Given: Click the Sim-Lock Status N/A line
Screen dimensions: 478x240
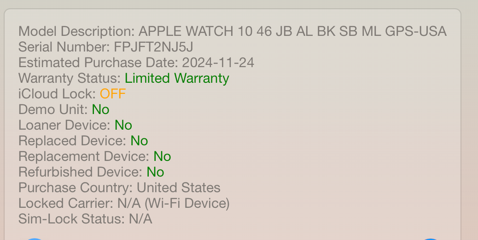Looking at the screenshot, I should [x=85, y=219].
